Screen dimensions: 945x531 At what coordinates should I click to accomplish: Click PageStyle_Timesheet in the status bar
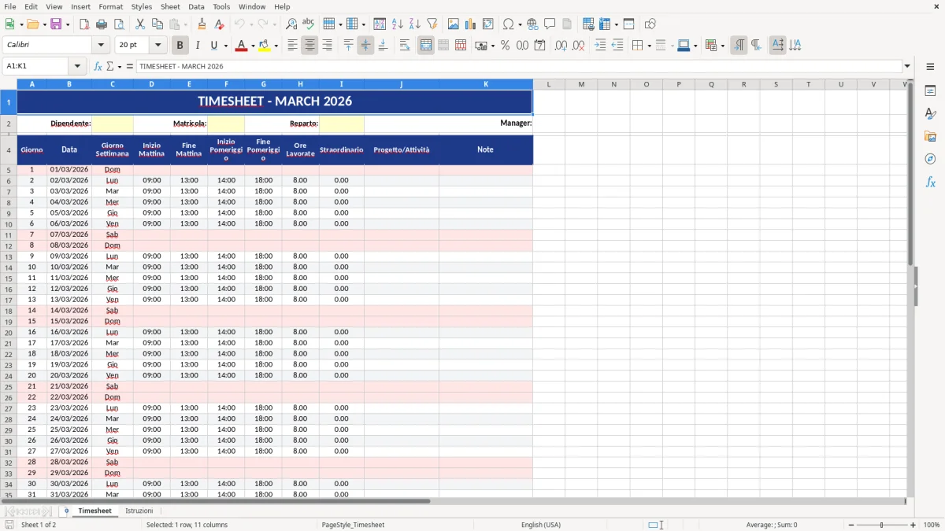[353, 525]
